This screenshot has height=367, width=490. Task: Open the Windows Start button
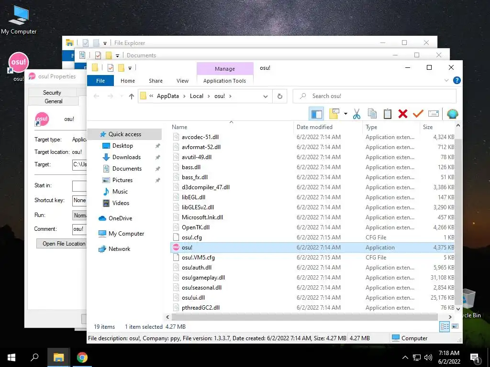[11, 357]
